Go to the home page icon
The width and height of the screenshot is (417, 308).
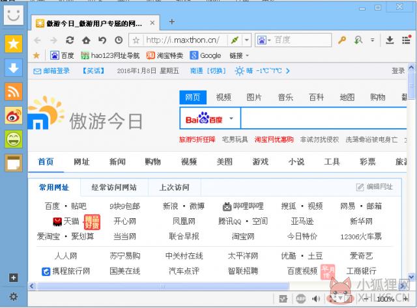pos(86,40)
